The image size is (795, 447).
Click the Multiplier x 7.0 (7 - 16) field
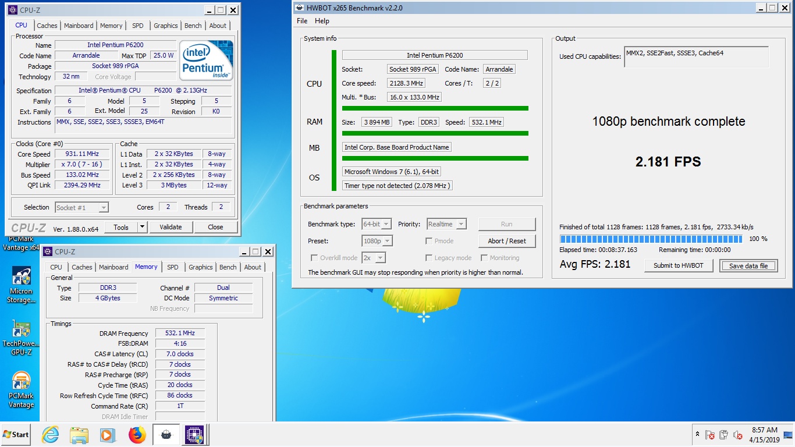[82, 164]
